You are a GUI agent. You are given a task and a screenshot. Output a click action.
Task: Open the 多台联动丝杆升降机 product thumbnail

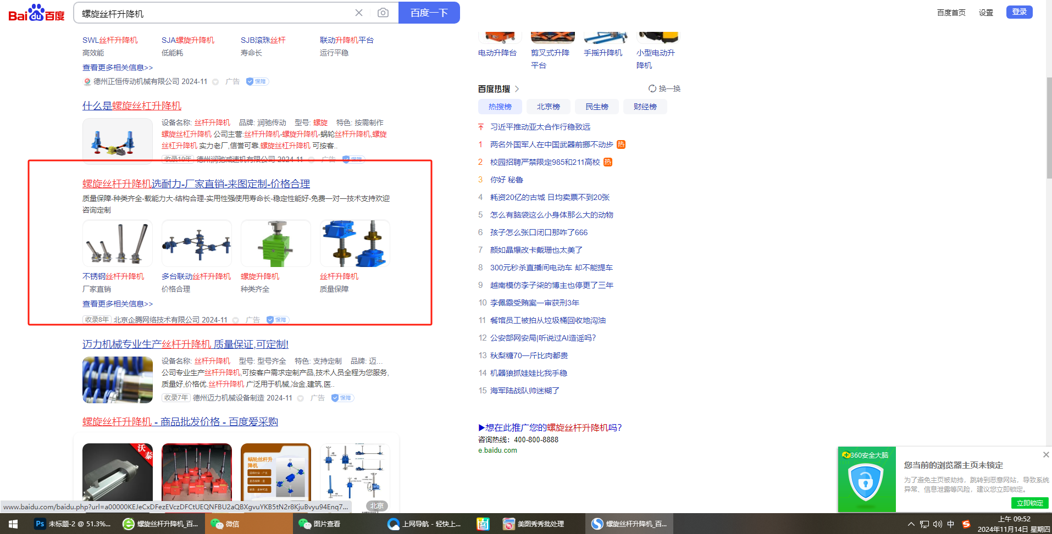click(x=197, y=243)
